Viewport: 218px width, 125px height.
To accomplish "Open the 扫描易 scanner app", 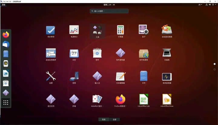I will click(x=167, y=55).
